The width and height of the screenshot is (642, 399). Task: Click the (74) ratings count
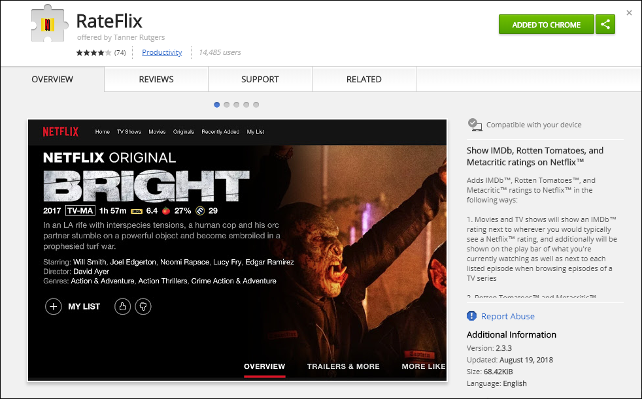[x=120, y=52]
